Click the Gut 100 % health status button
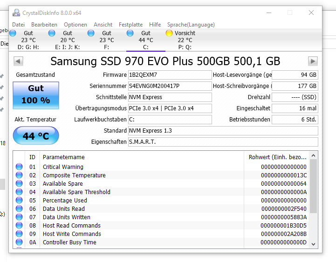Screen dimensions: 336x262 click(x=36, y=95)
